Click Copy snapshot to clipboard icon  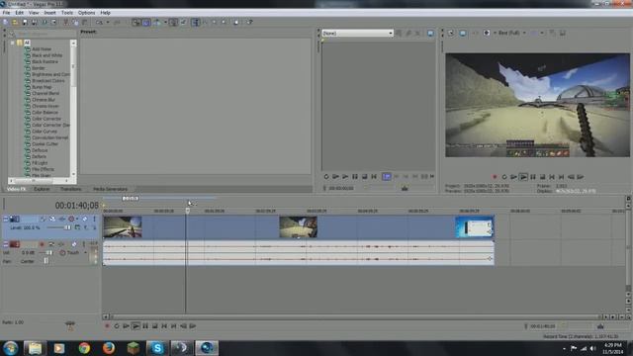552,33
